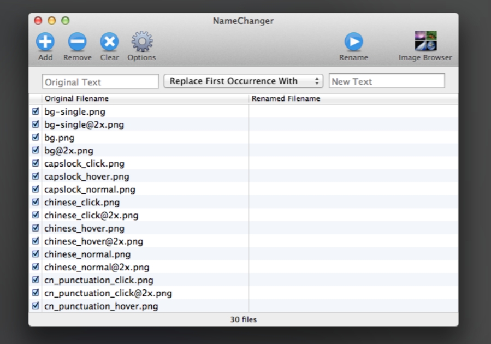This screenshot has width=491, height=344.
Task: Uncheck the cn_punctuation_hover.png checkbox
Action: 36,305
